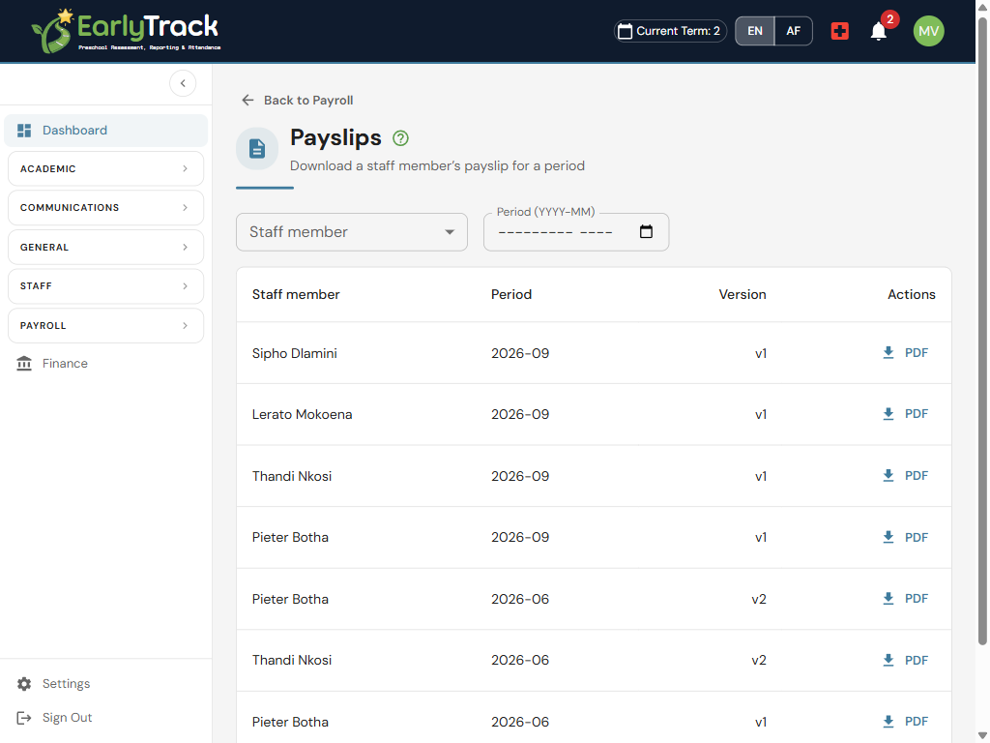Click Sipho Dlamini's 2026-09 period cell
Image resolution: width=990 pixels, height=743 pixels.
coord(520,353)
